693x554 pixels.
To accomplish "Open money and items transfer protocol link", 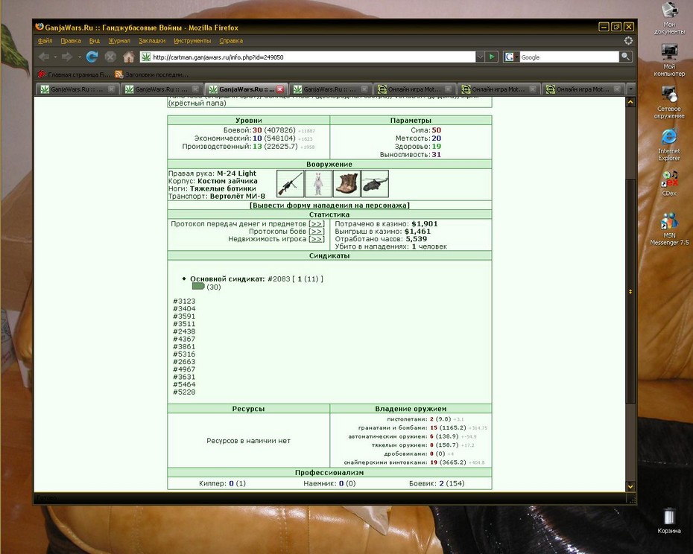I will pos(317,224).
